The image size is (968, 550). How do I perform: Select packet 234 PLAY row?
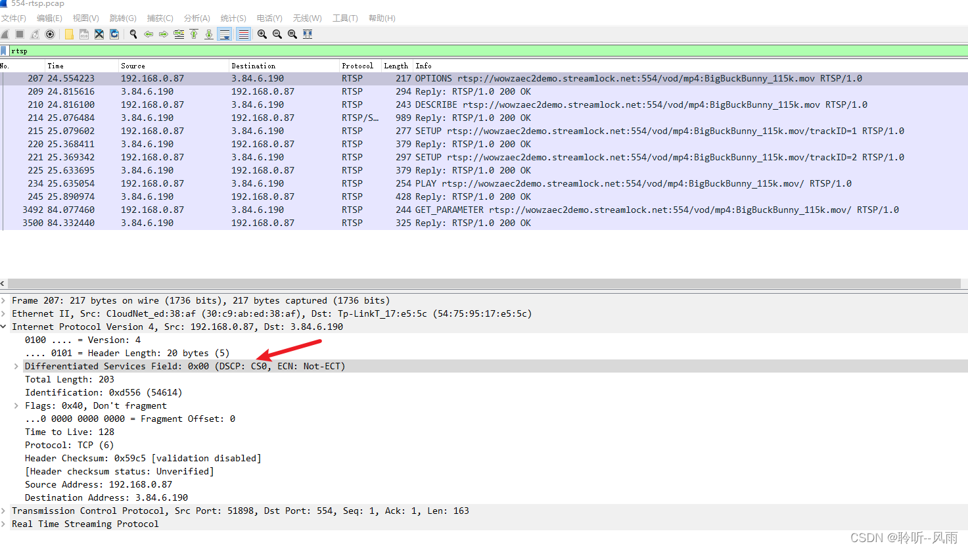point(484,183)
